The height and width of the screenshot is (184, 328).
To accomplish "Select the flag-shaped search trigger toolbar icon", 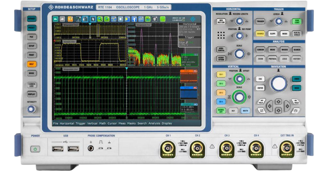I will 127,19.
